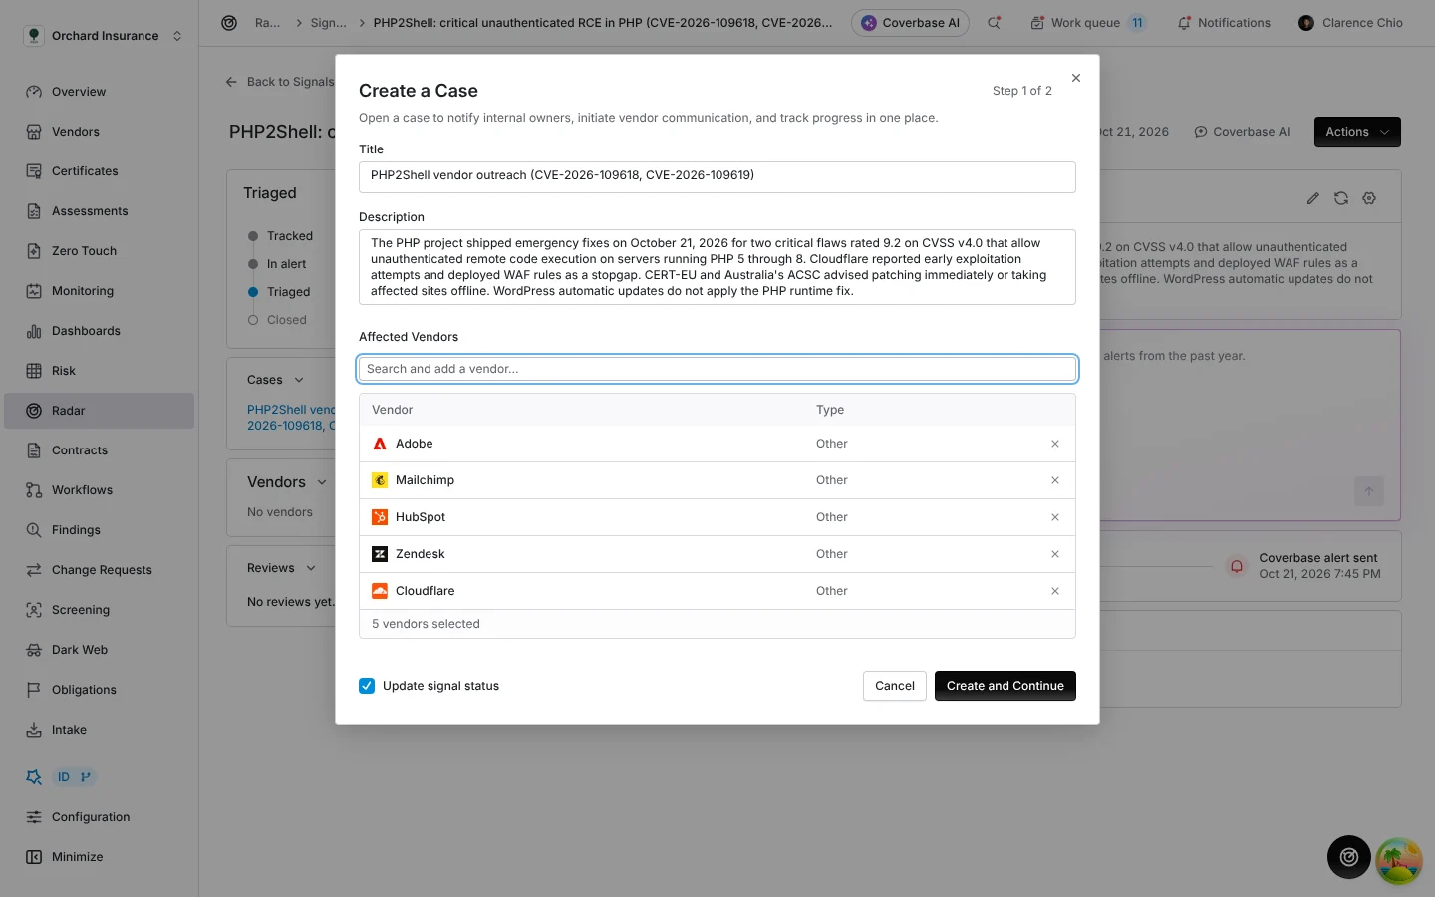Click the Radar logo in breadcrumb
This screenshot has width=1435, height=897.
click(x=229, y=23)
